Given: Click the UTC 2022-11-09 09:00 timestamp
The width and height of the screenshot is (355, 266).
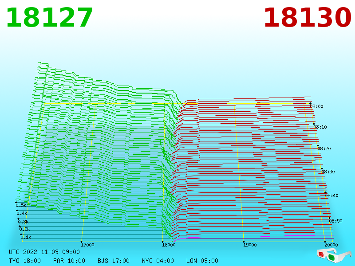Looking at the screenshot, I should point(44,252).
